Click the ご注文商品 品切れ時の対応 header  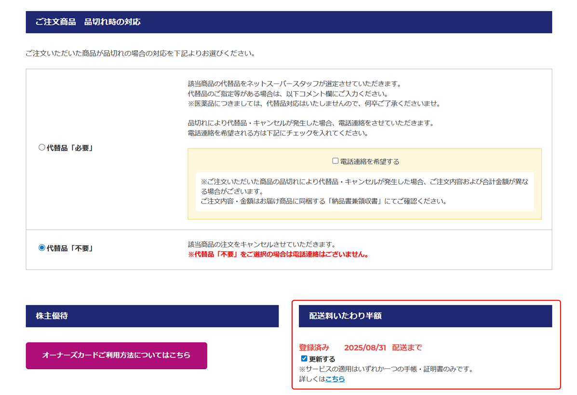(x=88, y=22)
